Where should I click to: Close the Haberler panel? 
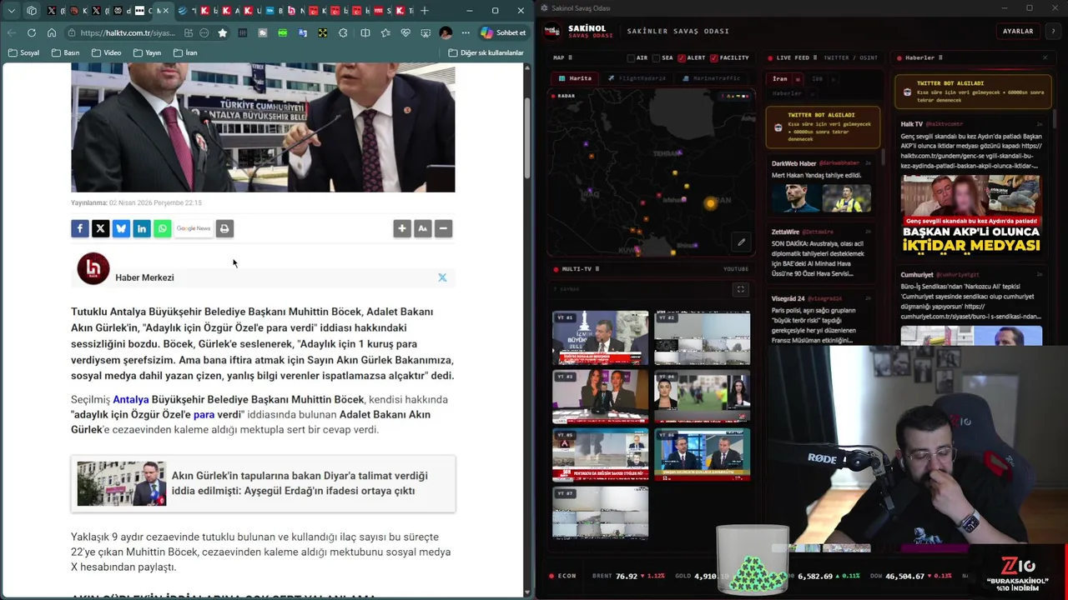pos(1045,57)
